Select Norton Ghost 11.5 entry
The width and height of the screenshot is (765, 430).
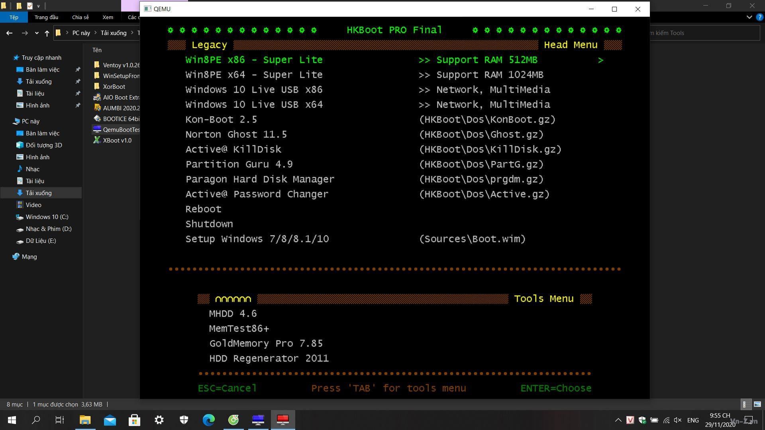click(236, 135)
